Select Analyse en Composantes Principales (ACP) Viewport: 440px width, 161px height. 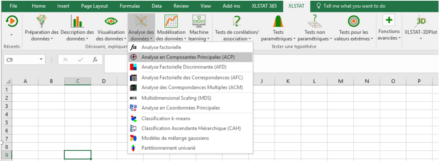pyautogui.click(x=188, y=57)
